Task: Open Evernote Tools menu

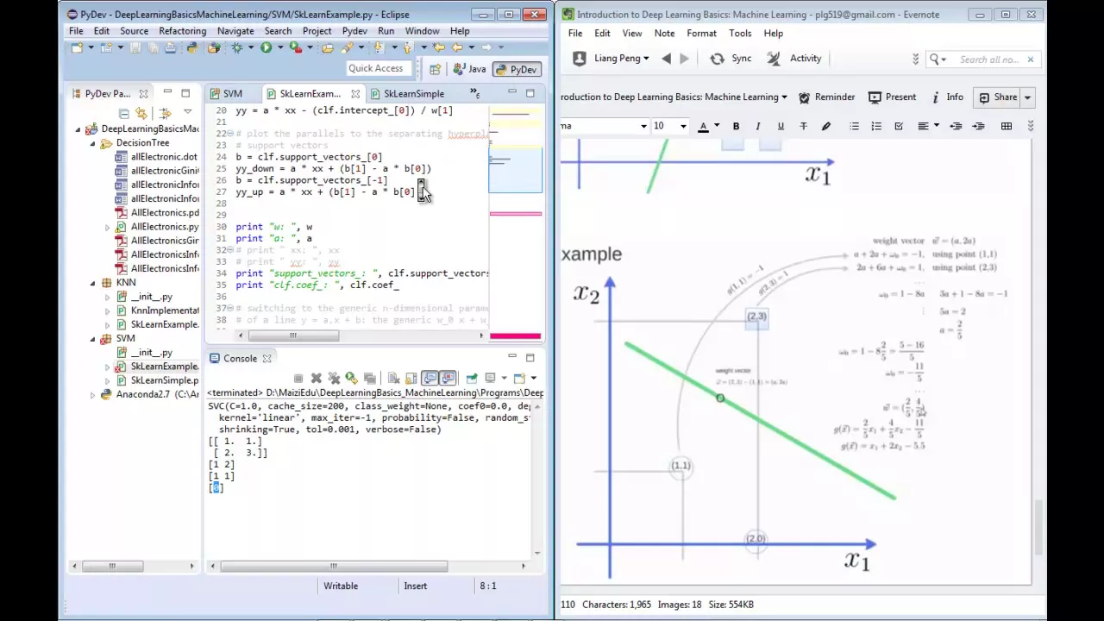Action: pos(740,33)
